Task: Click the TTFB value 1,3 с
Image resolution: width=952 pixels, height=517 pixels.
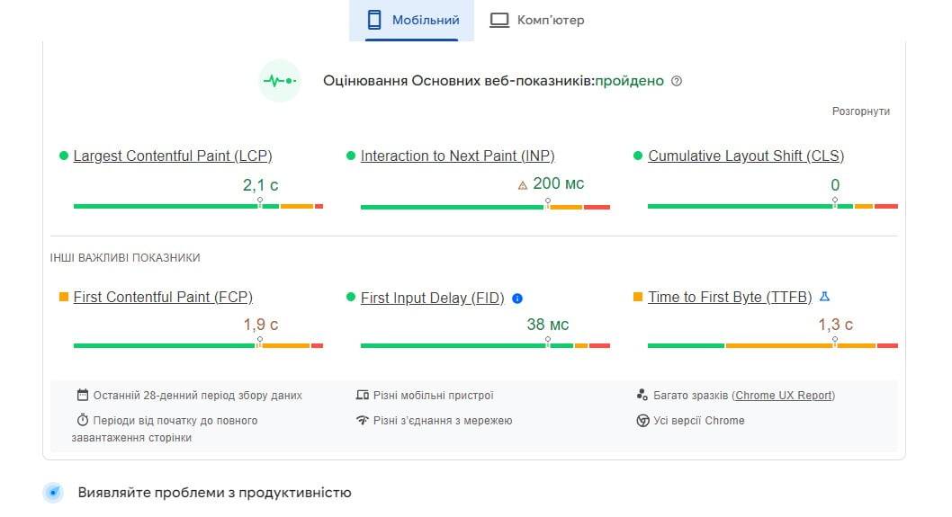Action: point(835,325)
